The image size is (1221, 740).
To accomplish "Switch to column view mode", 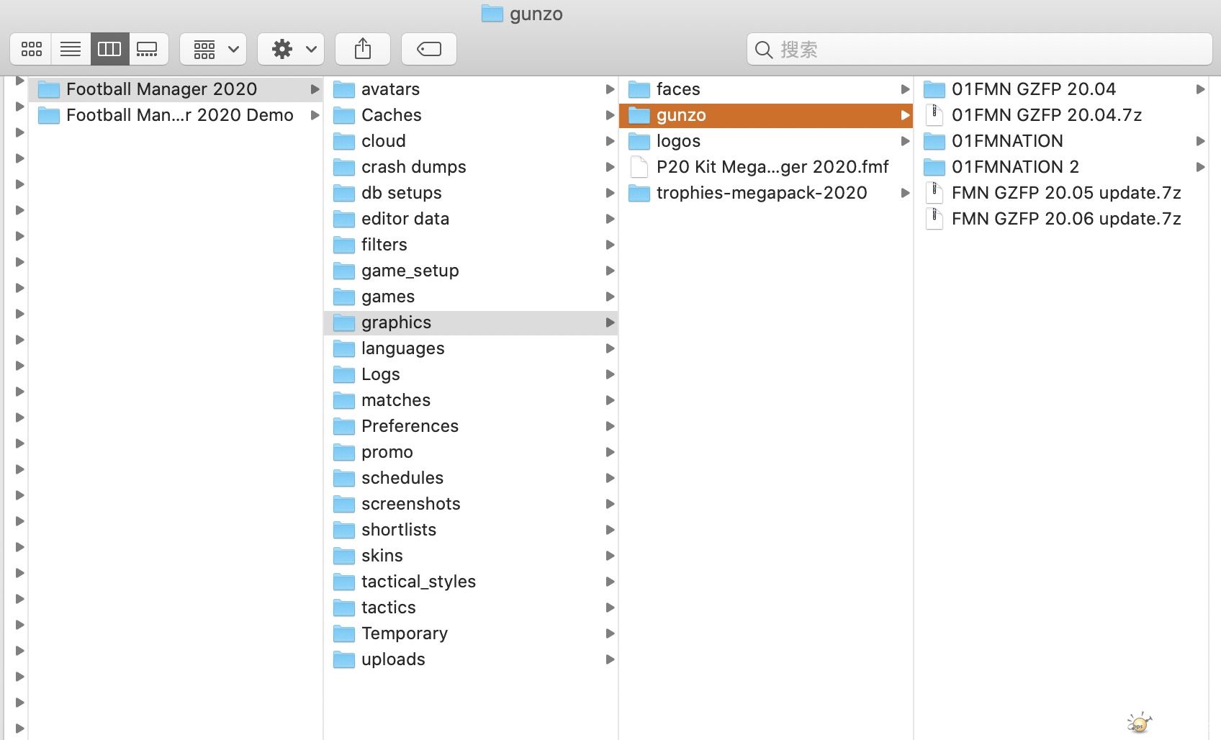I will point(109,49).
